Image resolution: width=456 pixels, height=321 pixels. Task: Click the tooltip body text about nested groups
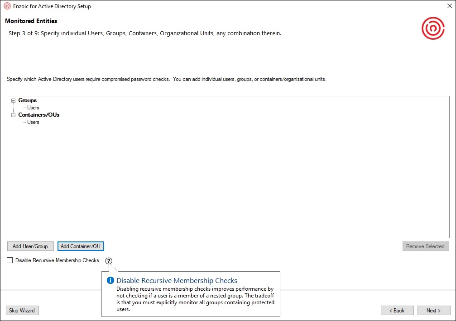[195, 299]
